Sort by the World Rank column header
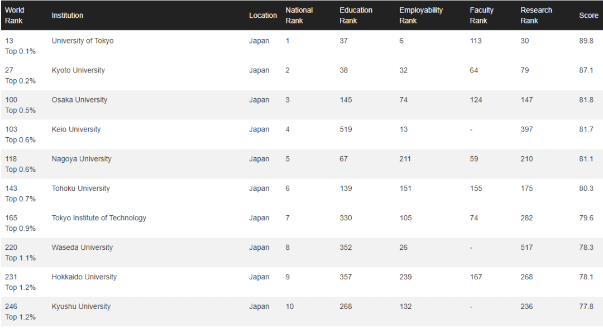 pos(15,16)
